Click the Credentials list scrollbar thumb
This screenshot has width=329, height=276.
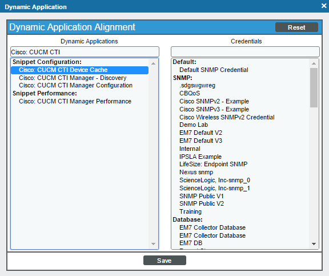pos(314,87)
